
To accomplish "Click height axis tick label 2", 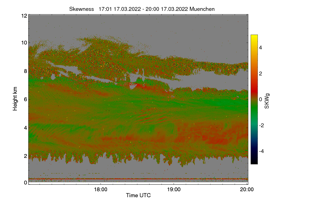I will (x=25, y=156).
